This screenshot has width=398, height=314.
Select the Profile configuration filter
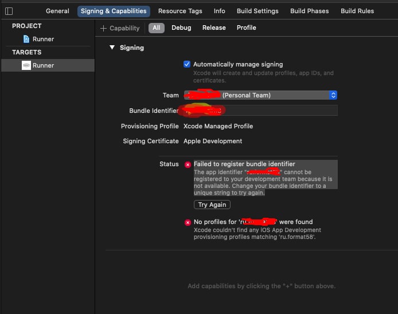coord(246,28)
